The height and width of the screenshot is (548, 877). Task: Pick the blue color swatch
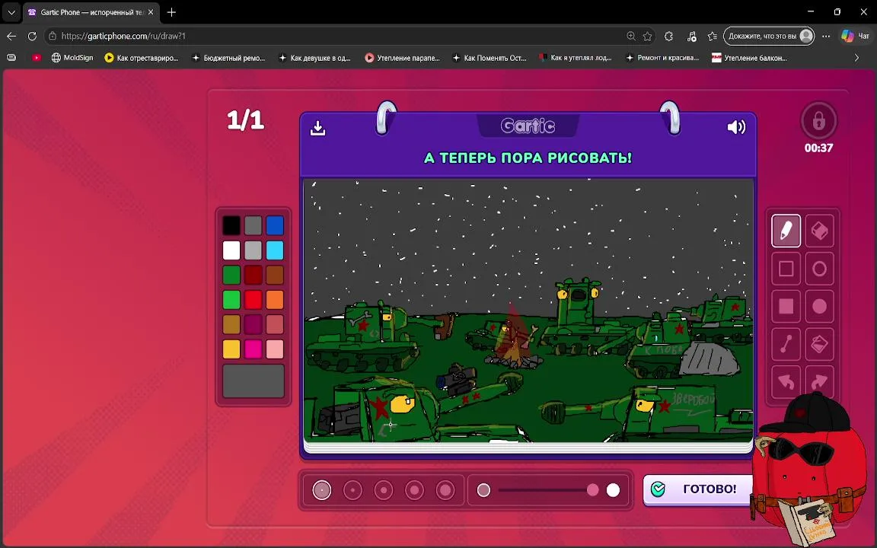pos(275,225)
